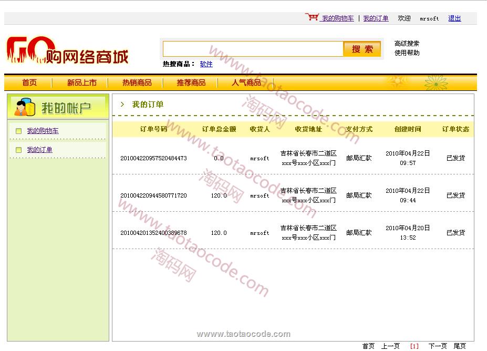
Task: Open 推荐商品 navigation item
Action: 191,82
